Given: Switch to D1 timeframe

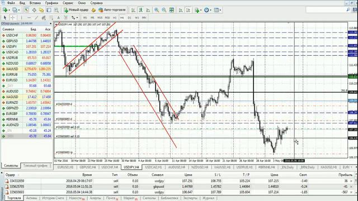Looking at the screenshot, I should pyautogui.click(x=129, y=17).
